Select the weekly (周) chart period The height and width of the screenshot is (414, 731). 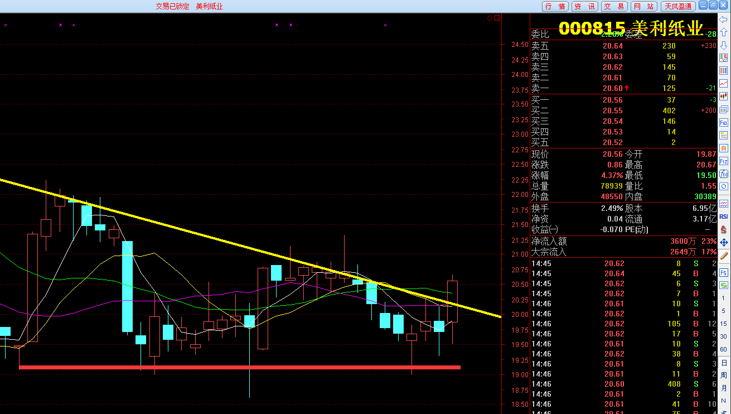724,376
